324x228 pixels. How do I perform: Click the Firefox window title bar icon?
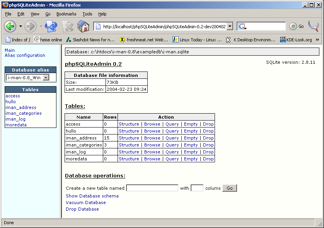tap(5, 5)
